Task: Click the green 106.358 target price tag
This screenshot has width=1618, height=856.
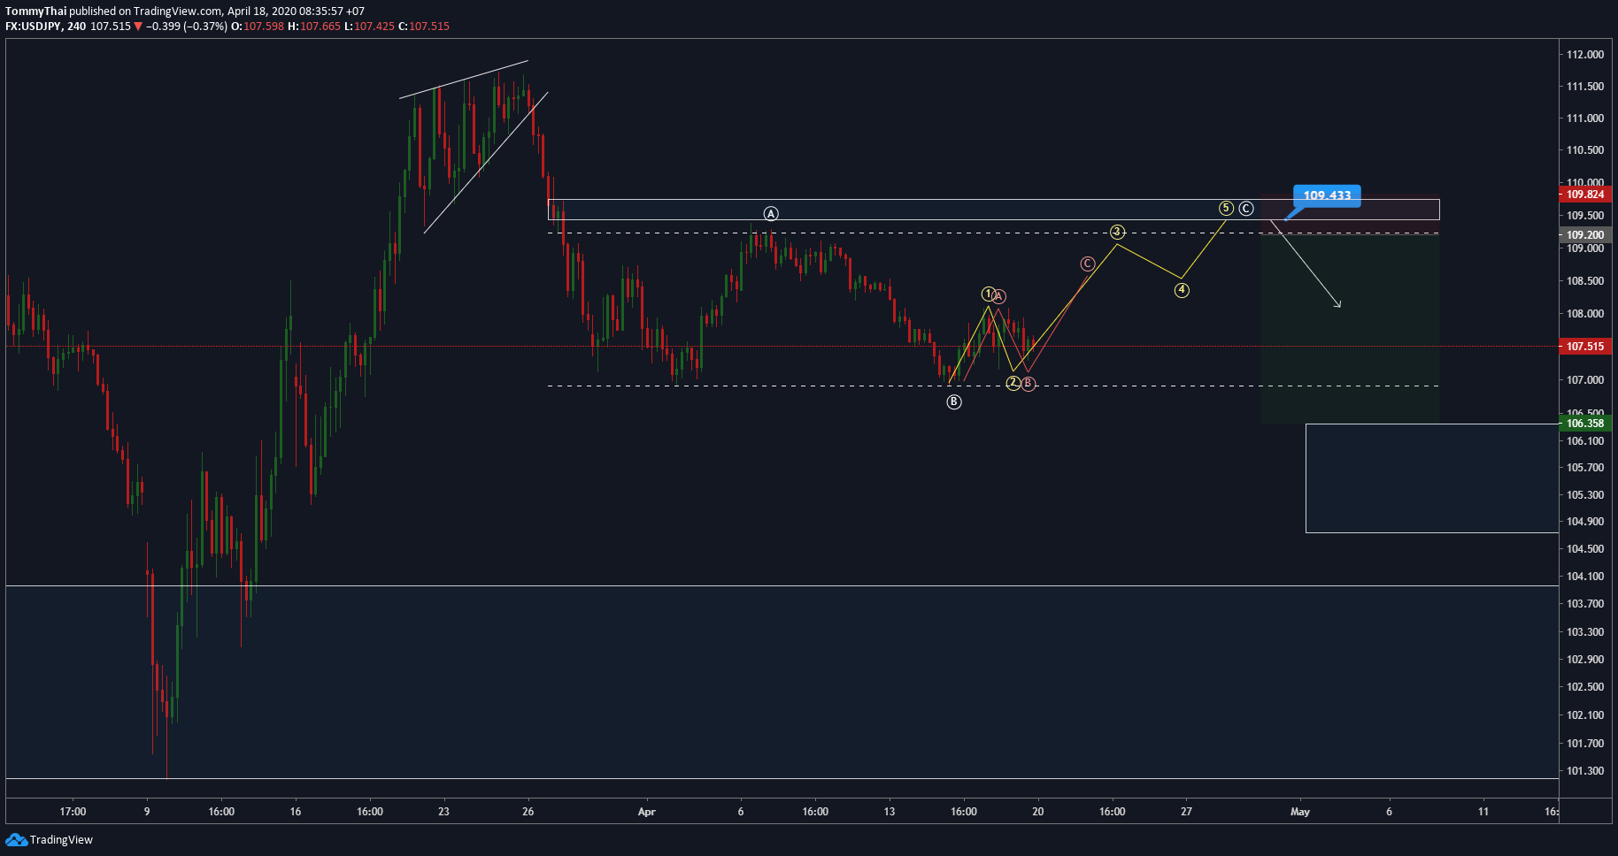Action: pyautogui.click(x=1584, y=424)
